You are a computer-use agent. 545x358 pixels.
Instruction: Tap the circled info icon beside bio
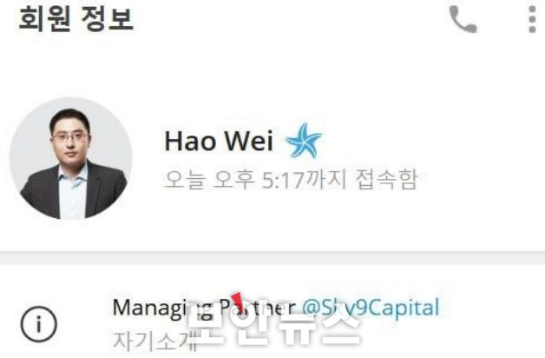tap(38, 324)
